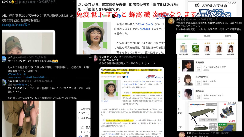Open ad info icon on the cot ad
The height and width of the screenshot is (137, 244).
pyautogui.click(x=233, y=103)
